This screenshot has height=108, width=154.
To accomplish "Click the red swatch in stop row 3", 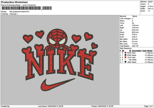I will tap(126, 57).
